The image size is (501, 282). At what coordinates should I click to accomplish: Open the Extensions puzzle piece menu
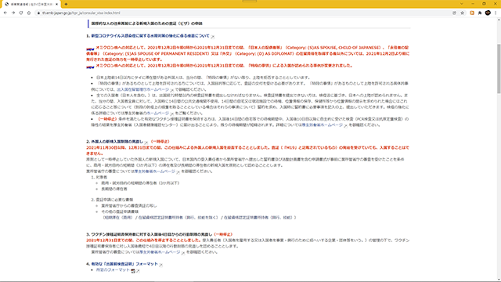click(480, 13)
